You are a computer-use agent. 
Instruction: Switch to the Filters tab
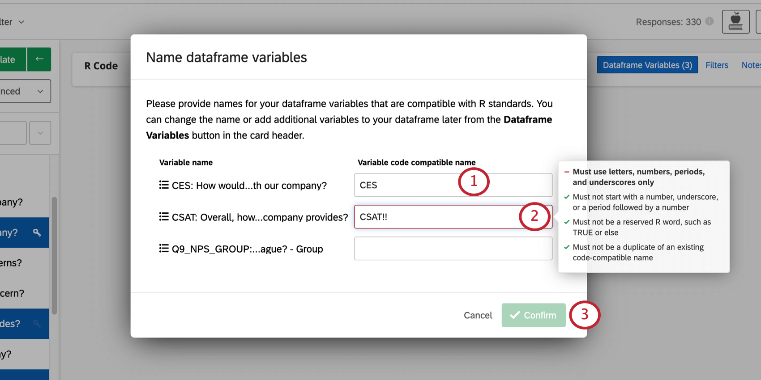(x=717, y=65)
